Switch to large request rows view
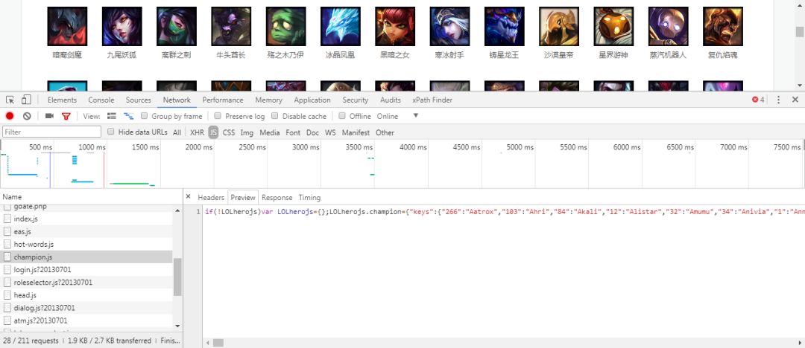 (111, 116)
